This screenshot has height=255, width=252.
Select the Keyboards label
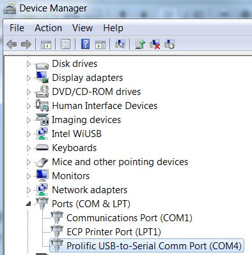74,148
